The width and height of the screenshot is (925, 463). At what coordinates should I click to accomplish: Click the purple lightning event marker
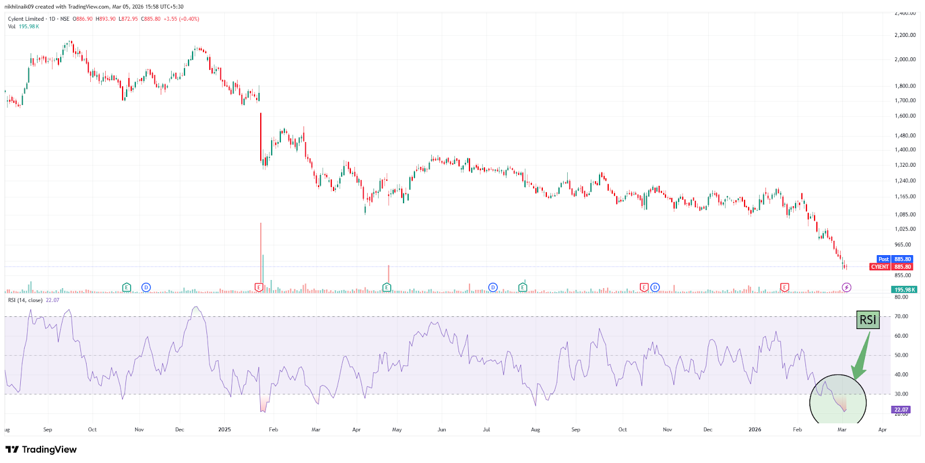846,287
